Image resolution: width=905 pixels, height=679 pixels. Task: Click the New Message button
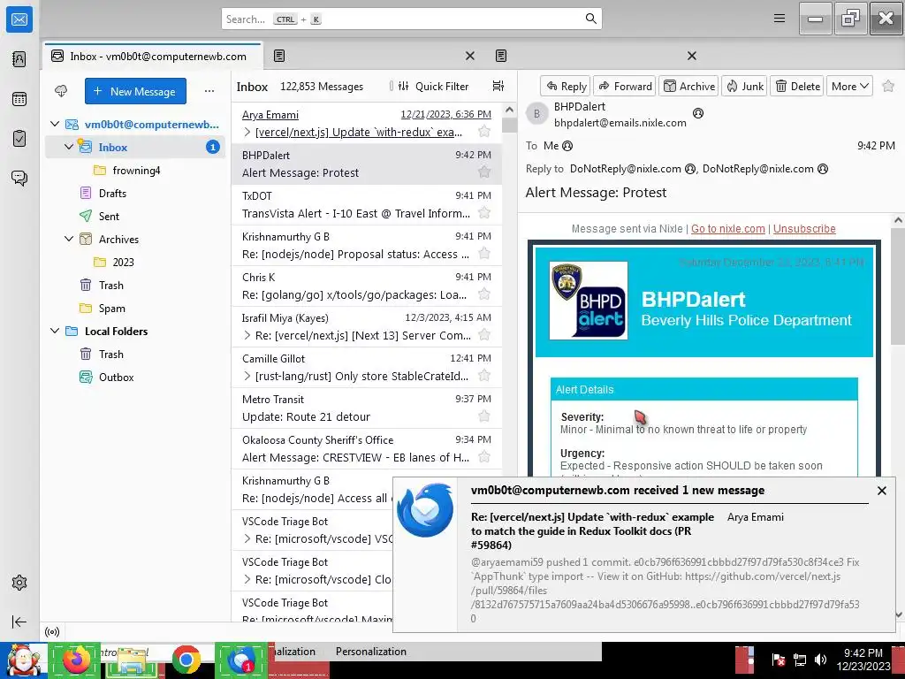[135, 91]
